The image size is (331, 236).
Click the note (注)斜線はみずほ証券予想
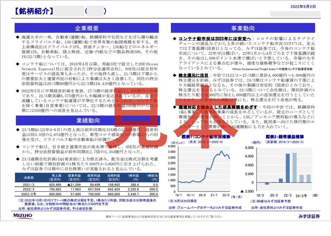click(x=270, y=201)
